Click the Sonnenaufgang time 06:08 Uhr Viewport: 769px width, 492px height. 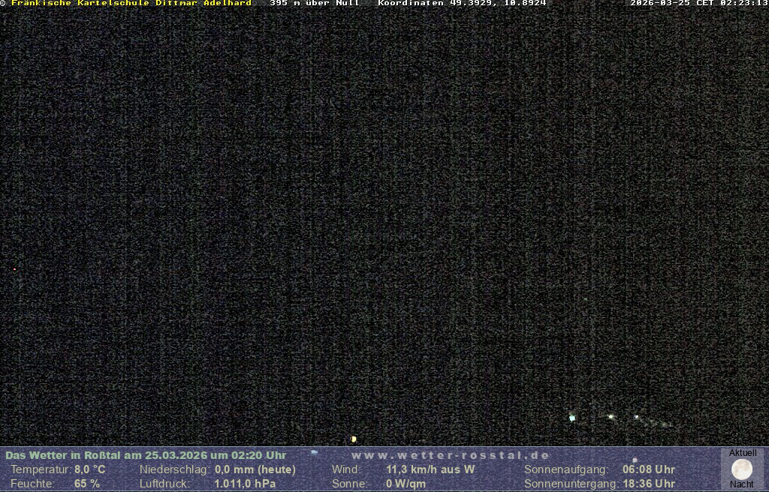tap(649, 469)
